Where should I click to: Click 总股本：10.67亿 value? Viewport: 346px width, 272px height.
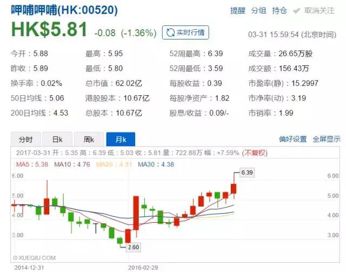pos(114,113)
